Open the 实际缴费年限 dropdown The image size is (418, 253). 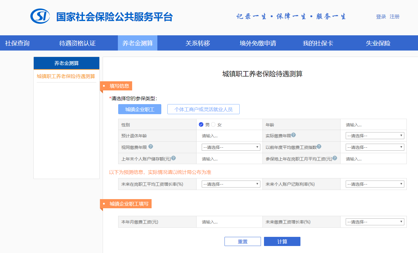(375, 135)
